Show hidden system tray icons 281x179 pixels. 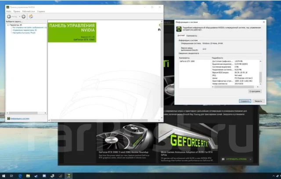coord(274,176)
